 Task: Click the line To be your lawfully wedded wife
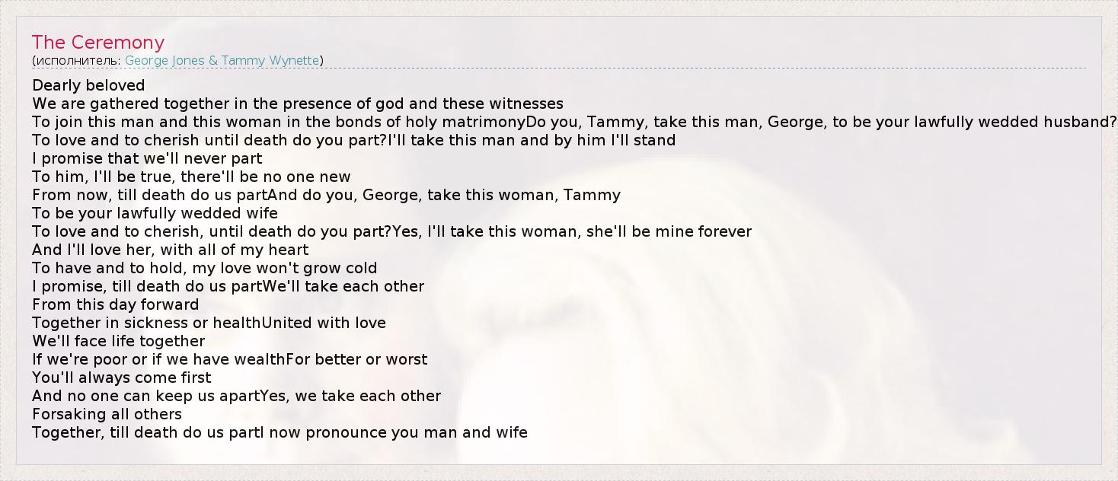pos(155,213)
